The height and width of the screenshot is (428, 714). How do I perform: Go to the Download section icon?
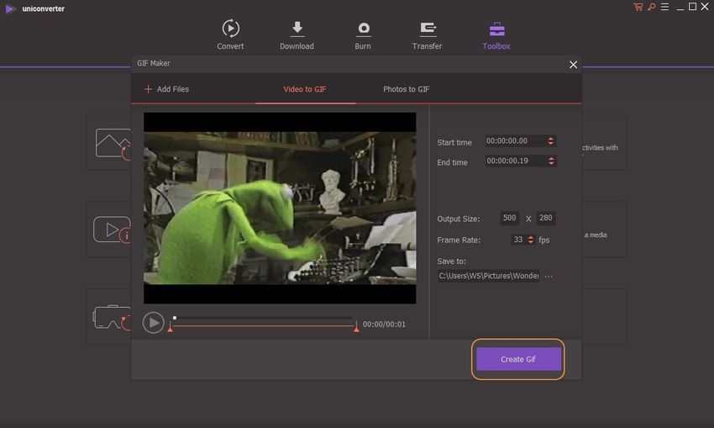point(297,29)
